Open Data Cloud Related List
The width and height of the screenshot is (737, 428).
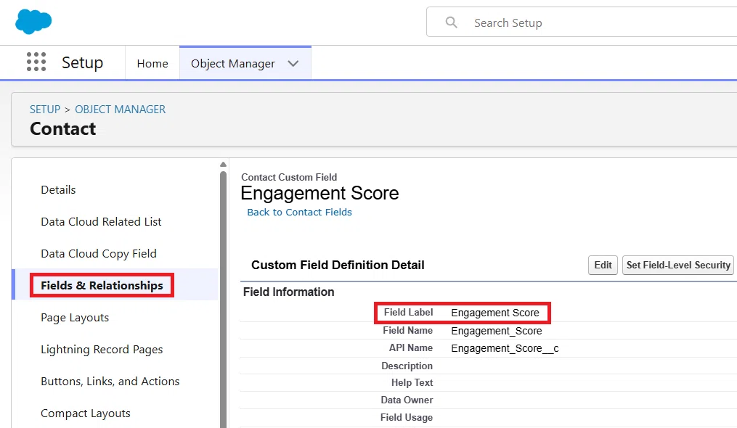[x=101, y=222]
